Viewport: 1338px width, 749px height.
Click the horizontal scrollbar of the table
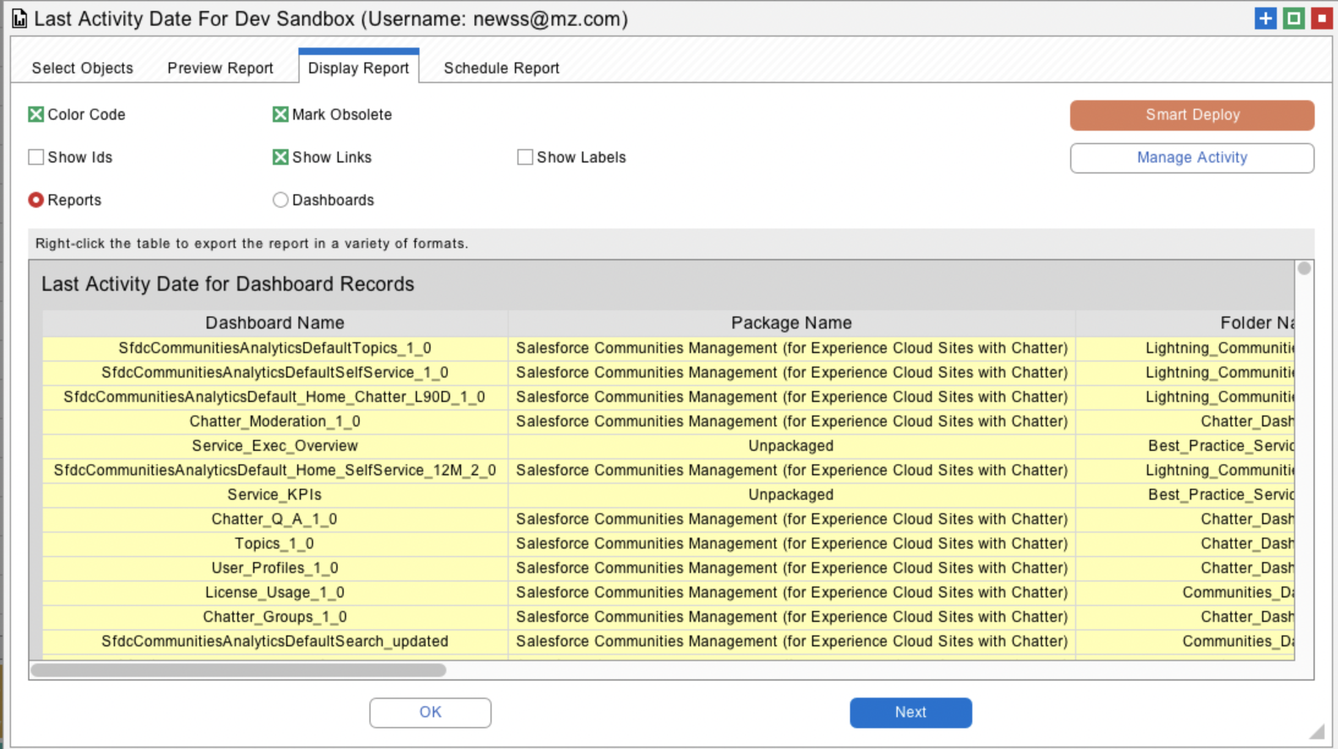238,670
